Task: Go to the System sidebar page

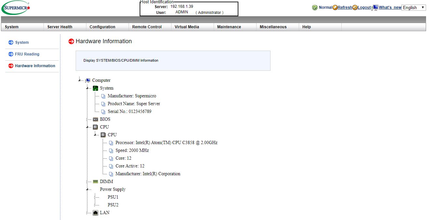Action: [x=22, y=43]
